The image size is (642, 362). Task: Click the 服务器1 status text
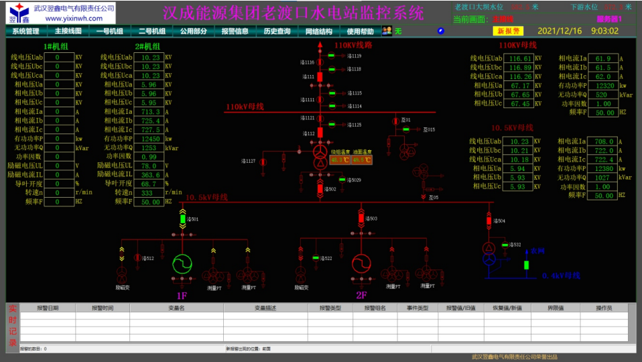pyautogui.click(x=609, y=19)
